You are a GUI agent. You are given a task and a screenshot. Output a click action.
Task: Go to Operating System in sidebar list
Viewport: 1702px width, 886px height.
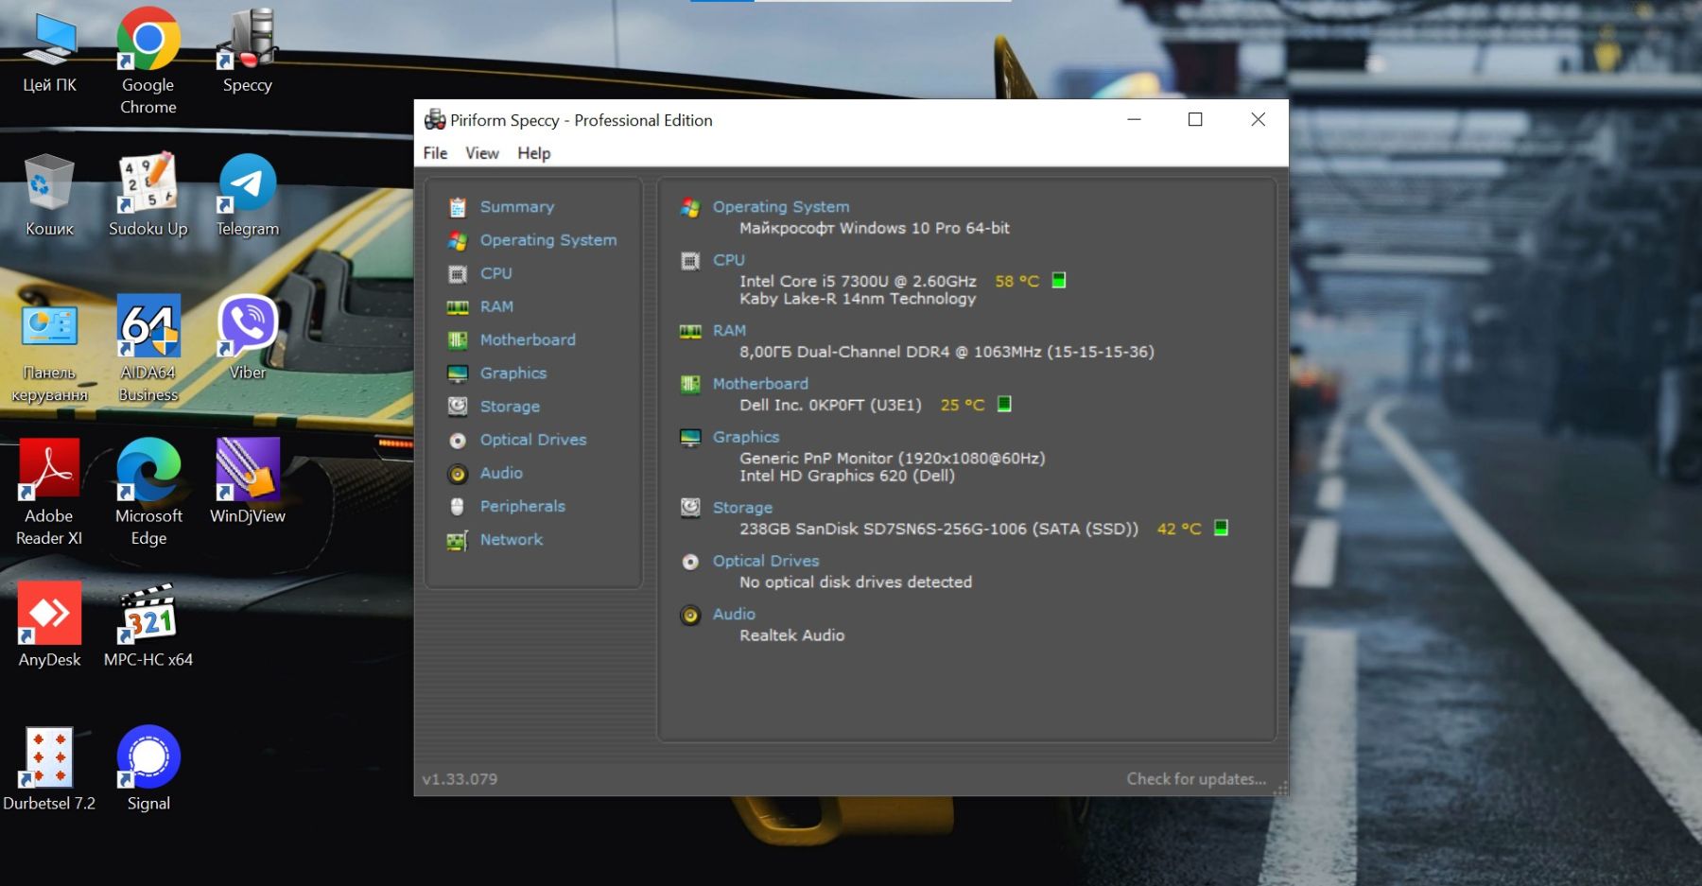click(548, 240)
